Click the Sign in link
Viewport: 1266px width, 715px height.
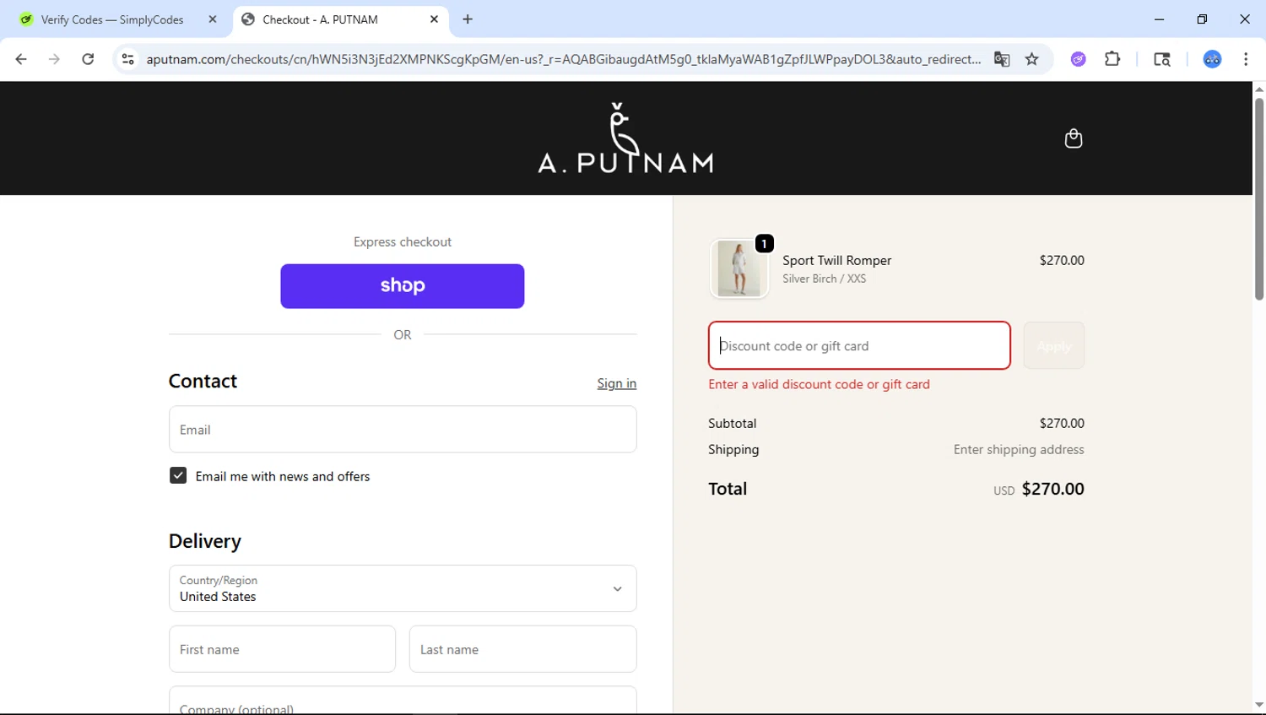[617, 383]
